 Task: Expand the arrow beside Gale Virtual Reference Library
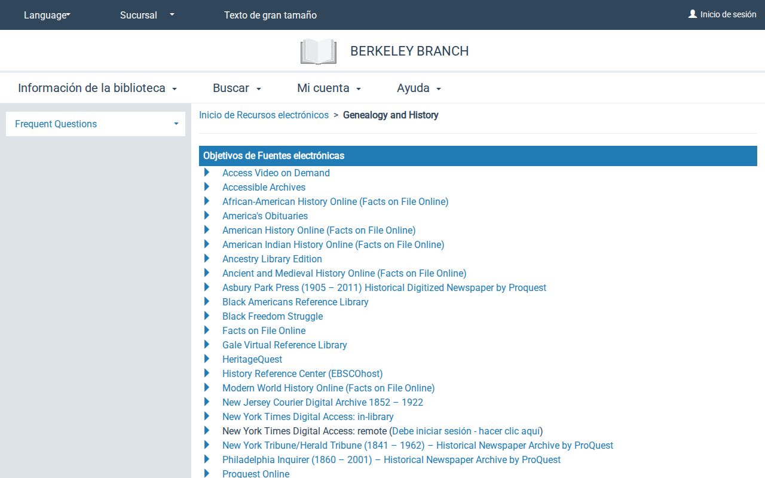coord(207,344)
